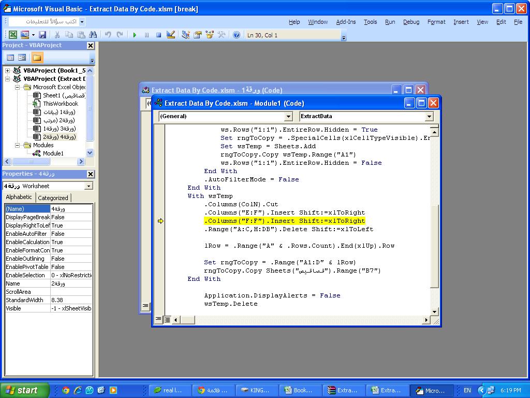Click the Copy toolbar icon
This screenshot has width=530, height=398.
click(x=69, y=35)
